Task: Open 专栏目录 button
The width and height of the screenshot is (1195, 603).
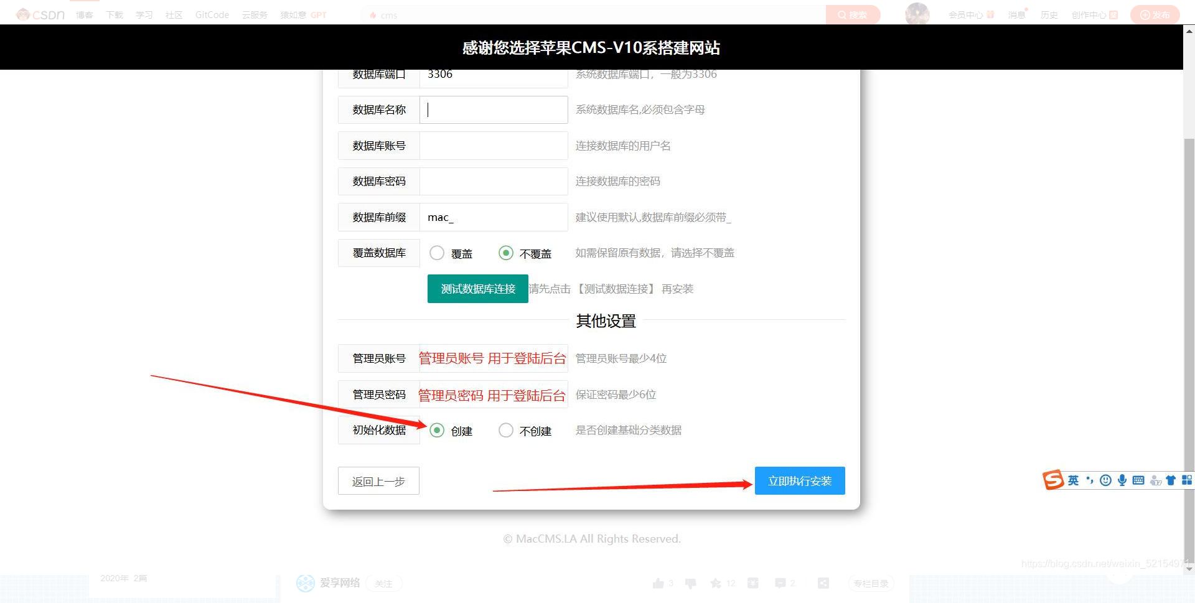Action: (871, 583)
